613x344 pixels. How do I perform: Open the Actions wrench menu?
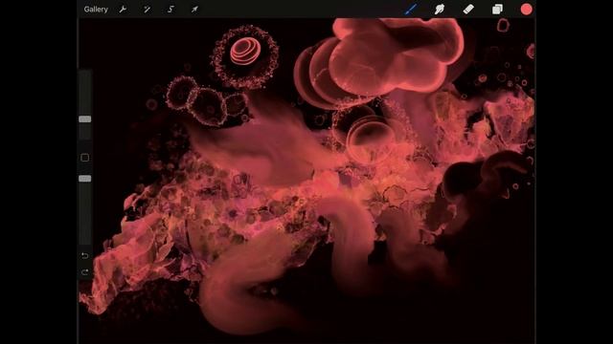pyautogui.click(x=123, y=10)
